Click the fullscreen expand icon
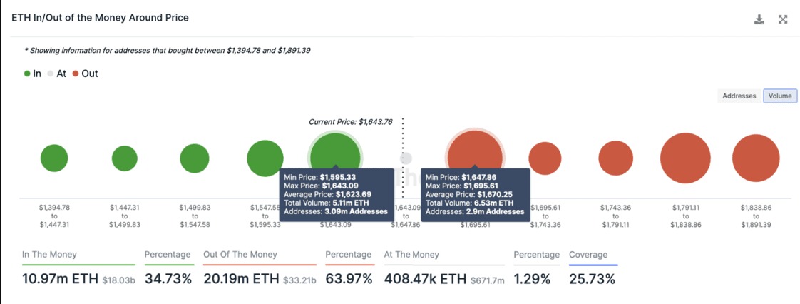Image resolution: width=800 pixels, height=304 pixels. [783, 19]
